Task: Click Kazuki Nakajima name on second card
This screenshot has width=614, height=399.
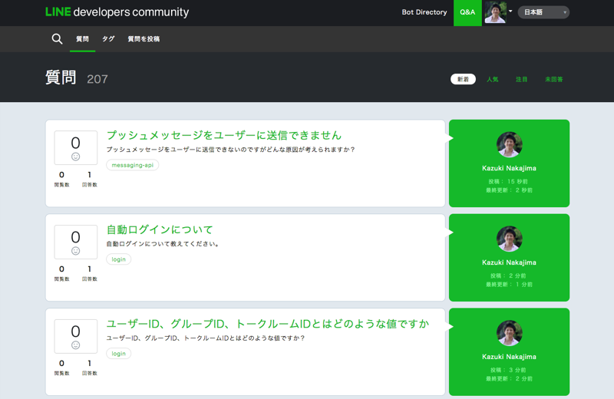Action: (x=509, y=262)
